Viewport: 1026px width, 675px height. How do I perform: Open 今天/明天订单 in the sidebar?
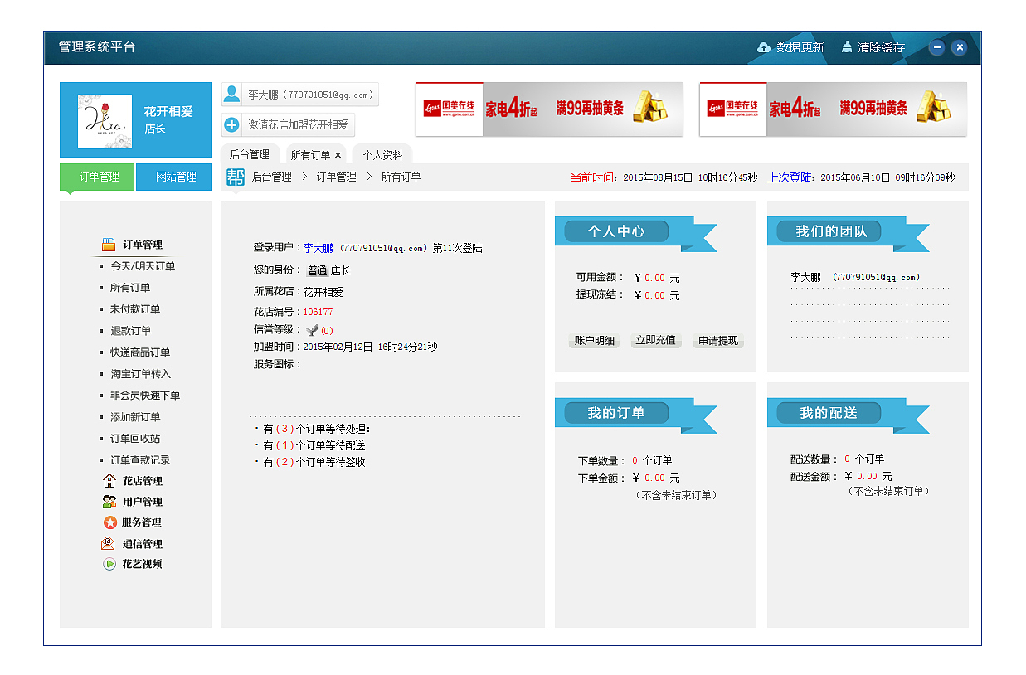click(143, 266)
